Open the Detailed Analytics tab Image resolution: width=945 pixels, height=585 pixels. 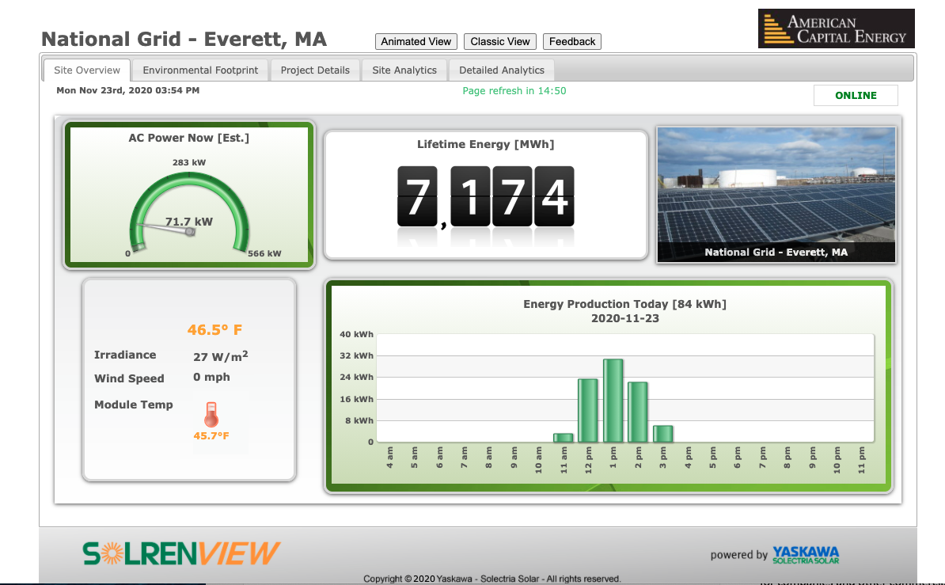pos(502,70)
